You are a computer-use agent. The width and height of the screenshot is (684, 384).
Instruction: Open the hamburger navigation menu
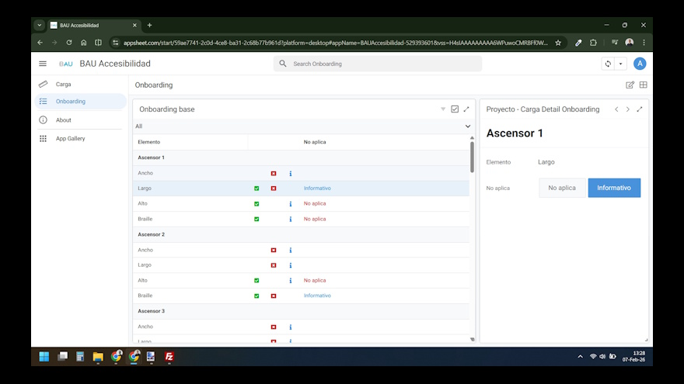tap(43, 64)
